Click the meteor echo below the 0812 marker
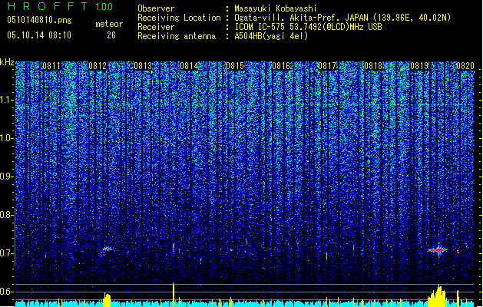Viewport: 483px width, 307px height. click(107, 249)
